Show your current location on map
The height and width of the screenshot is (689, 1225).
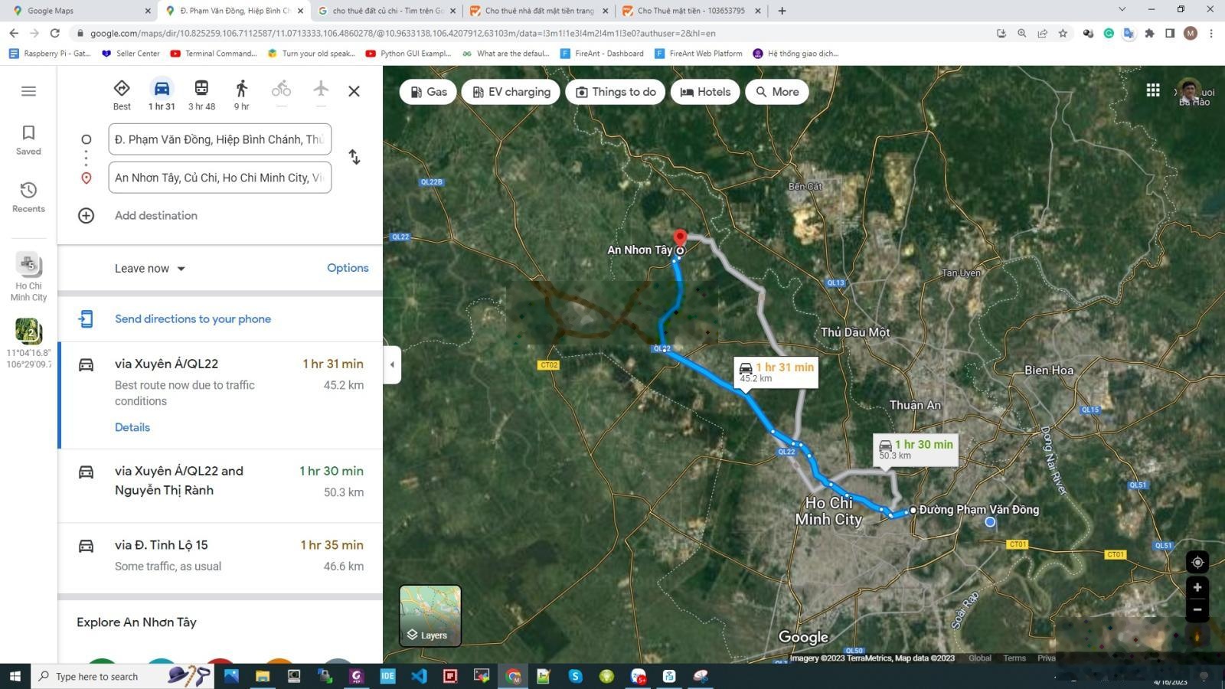coord(1197,563)
